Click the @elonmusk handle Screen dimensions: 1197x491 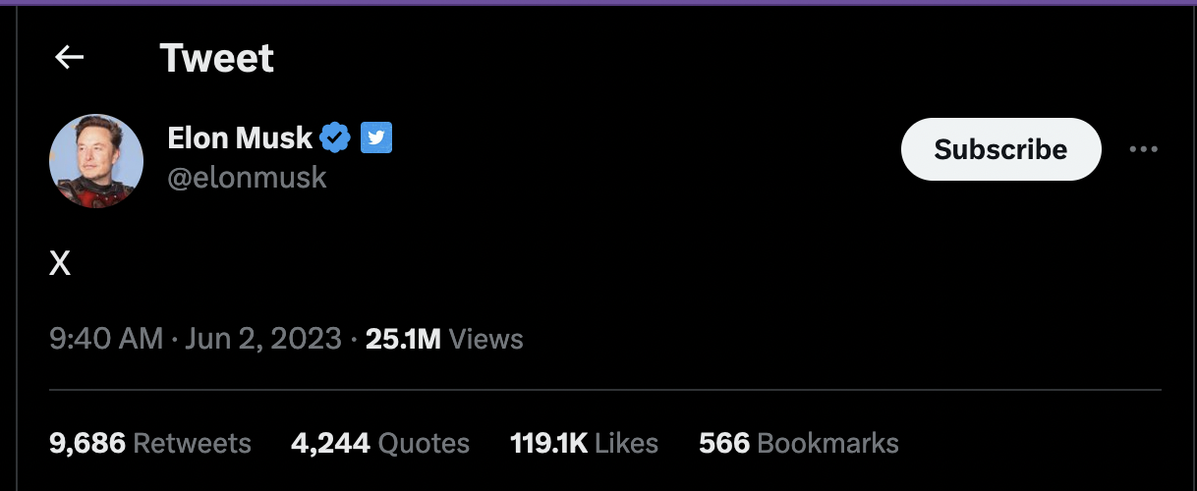click(247, 178)
